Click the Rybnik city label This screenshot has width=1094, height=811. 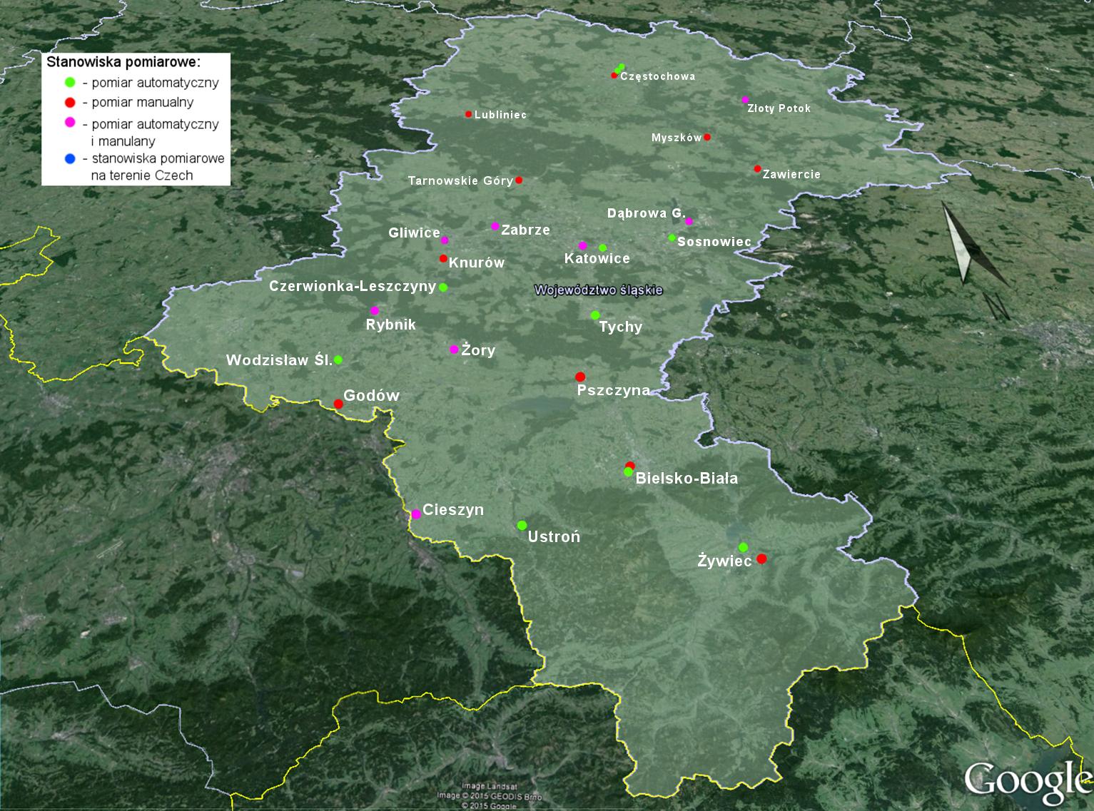(x=390, y=325)
